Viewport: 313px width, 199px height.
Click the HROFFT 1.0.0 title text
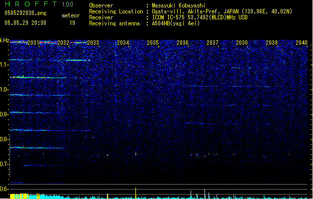tap(39, 4)
